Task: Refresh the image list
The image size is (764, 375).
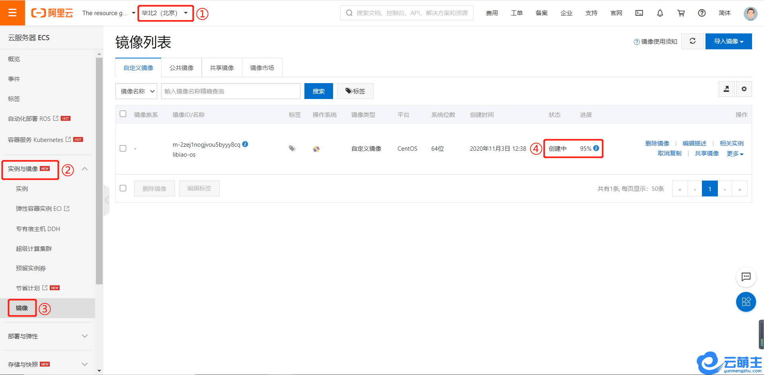Action: tap(692, 41)
